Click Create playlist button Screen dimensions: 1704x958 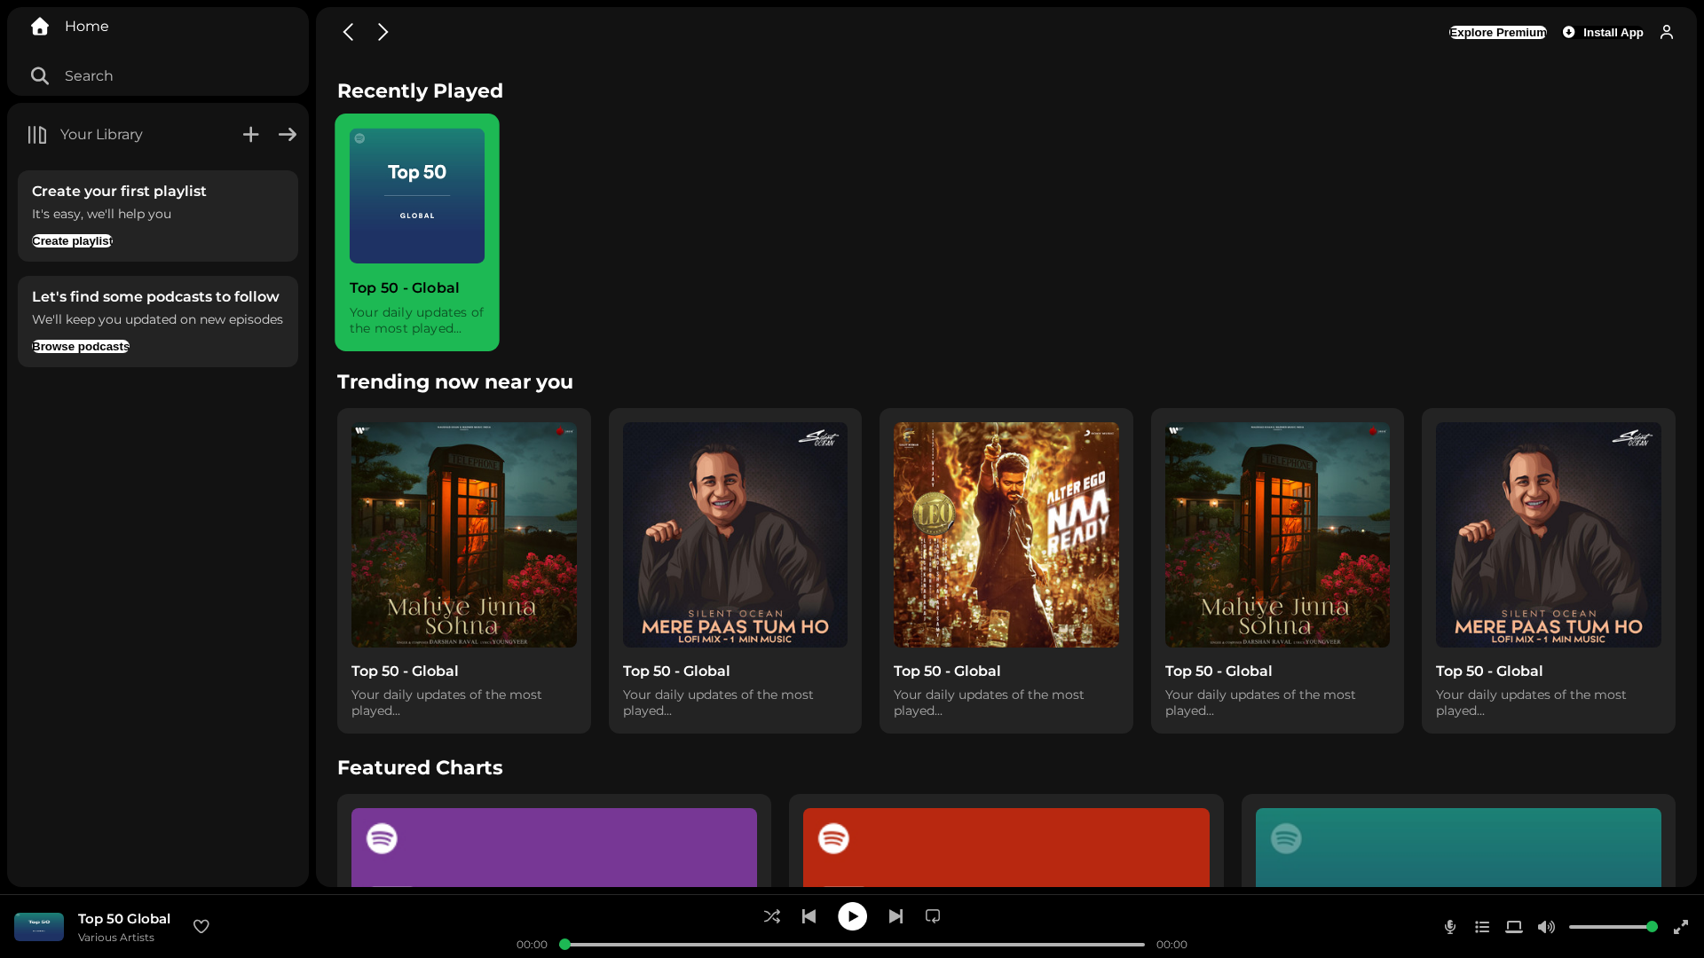pyautogui.click(x=73, y=241)
